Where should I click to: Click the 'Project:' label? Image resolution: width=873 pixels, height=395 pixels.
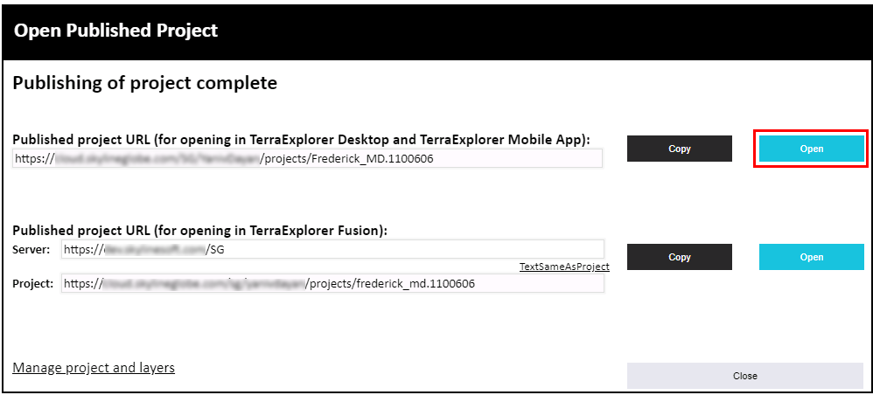pos(33,284)
